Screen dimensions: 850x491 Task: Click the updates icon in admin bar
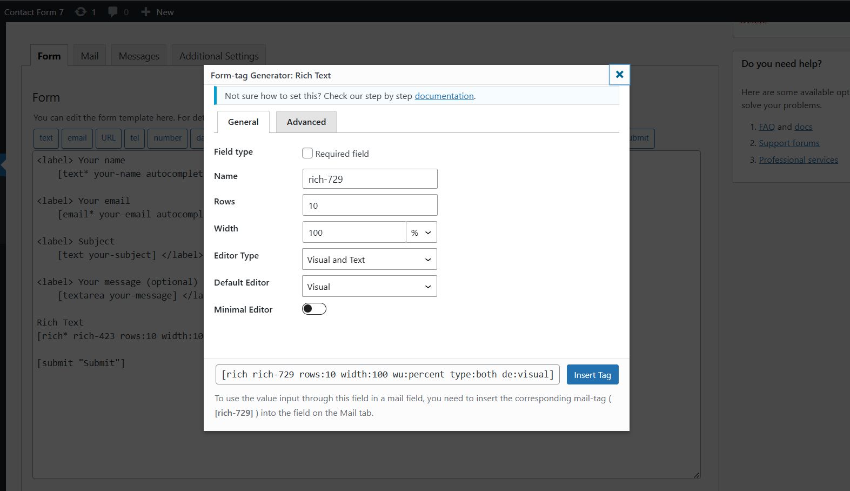coord(81,12)
